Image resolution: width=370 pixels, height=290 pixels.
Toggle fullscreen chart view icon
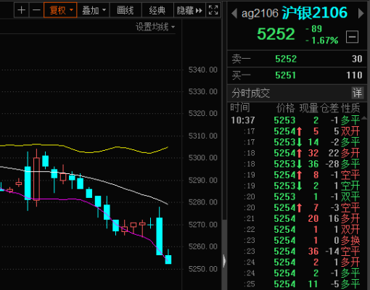pyautogui.click(x=213, y=10)
